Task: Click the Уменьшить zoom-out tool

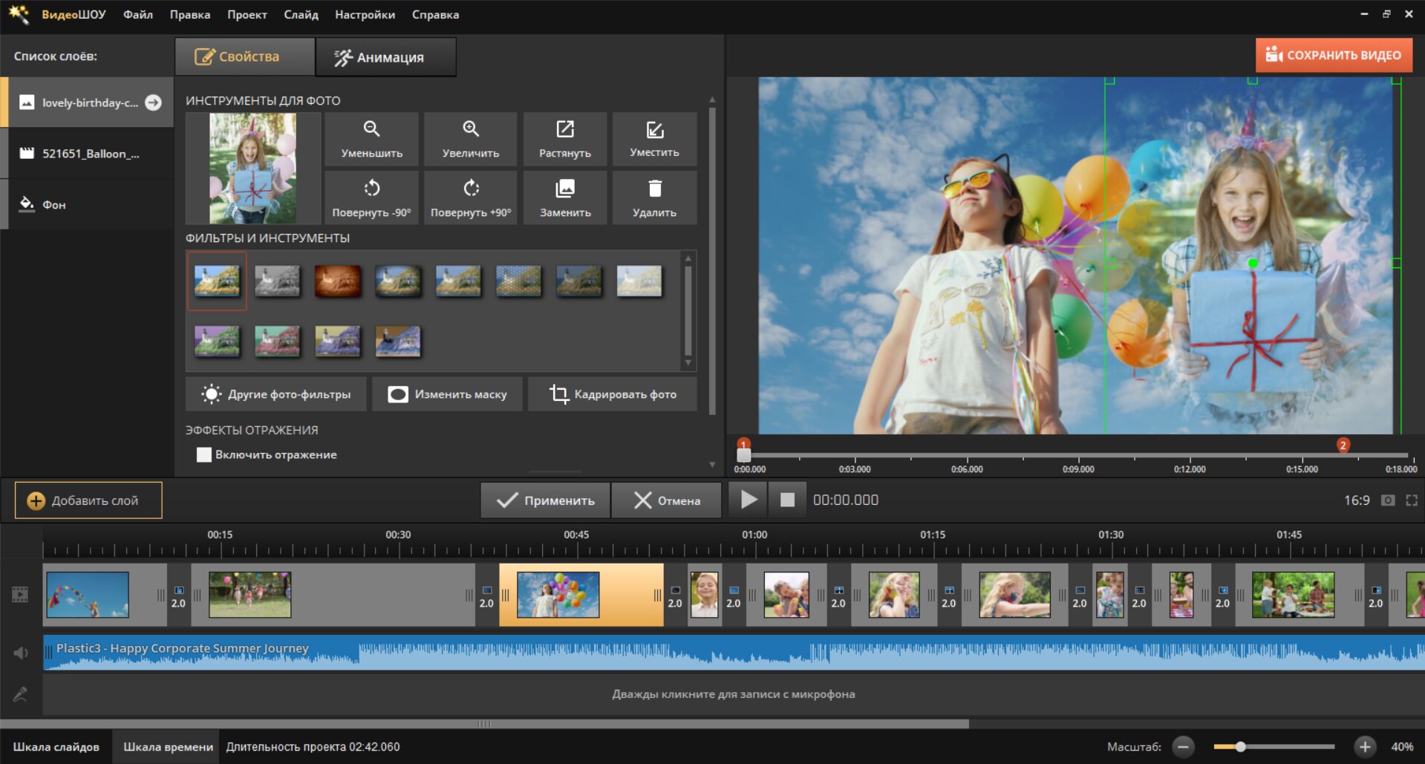Action: 371,139
